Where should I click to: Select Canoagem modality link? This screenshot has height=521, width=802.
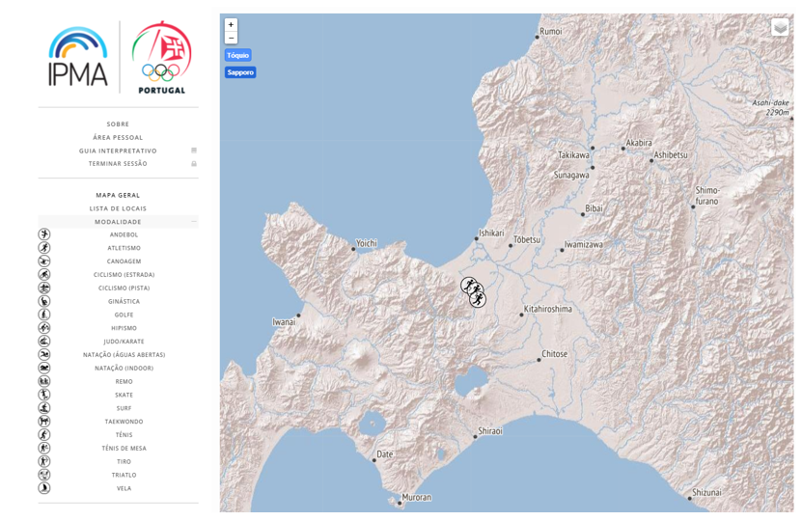tap(124, 261)
